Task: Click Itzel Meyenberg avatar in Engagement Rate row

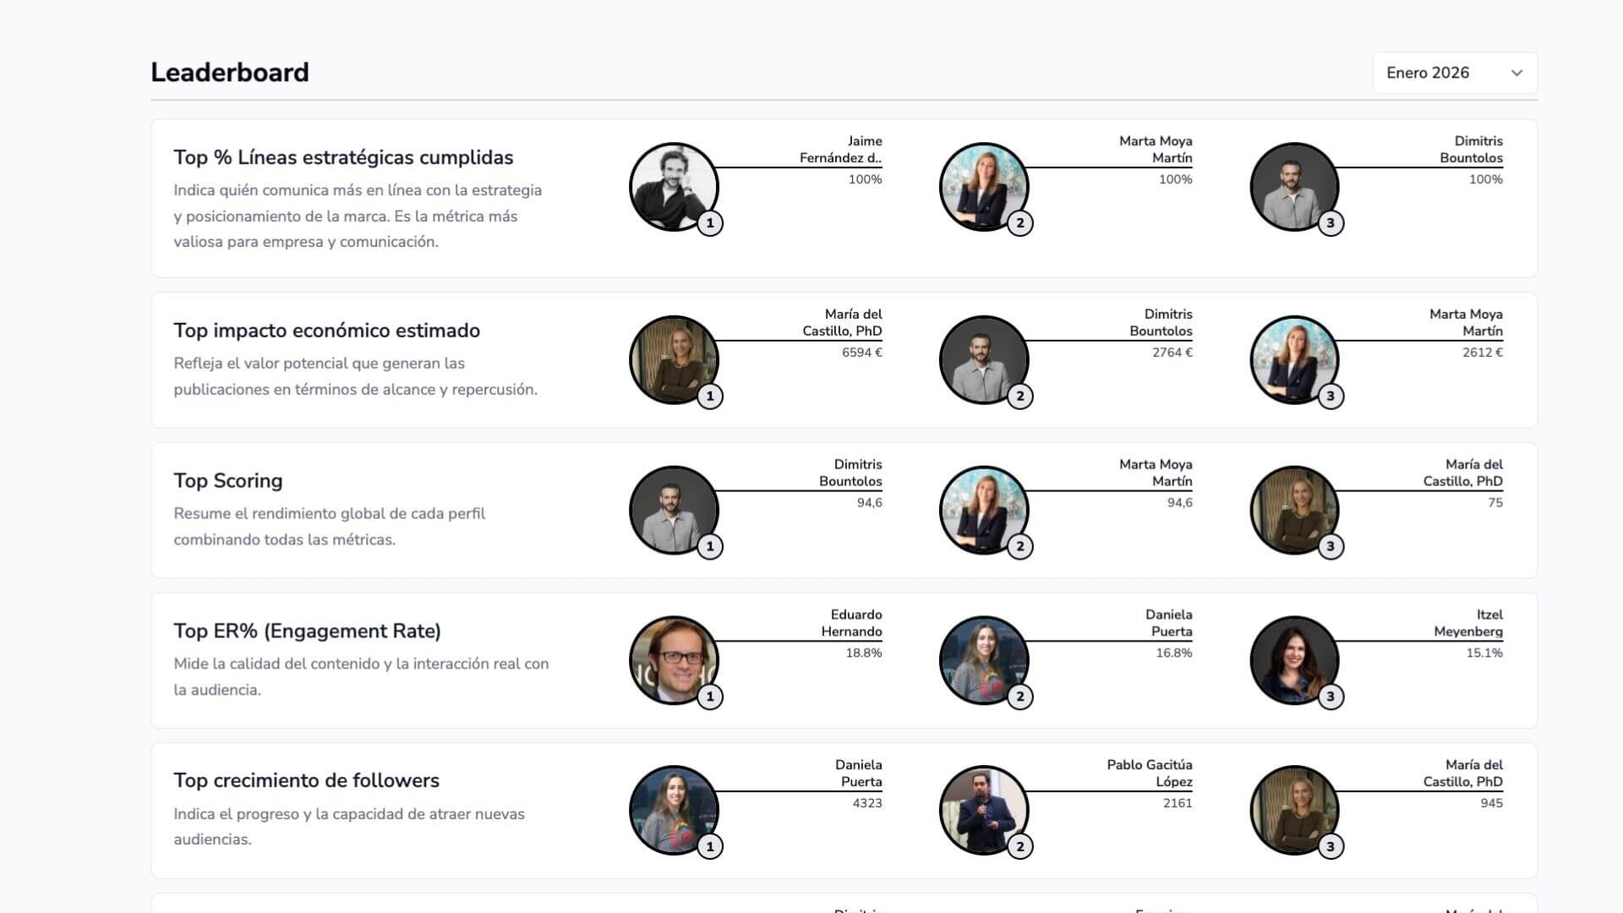Action: tap(1293, 660)
